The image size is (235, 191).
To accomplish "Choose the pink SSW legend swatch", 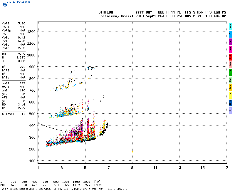I will [x=231, y=64].
